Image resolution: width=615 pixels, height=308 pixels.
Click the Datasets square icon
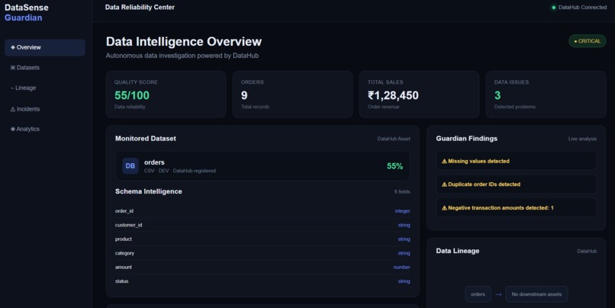(x=13, y=68)
